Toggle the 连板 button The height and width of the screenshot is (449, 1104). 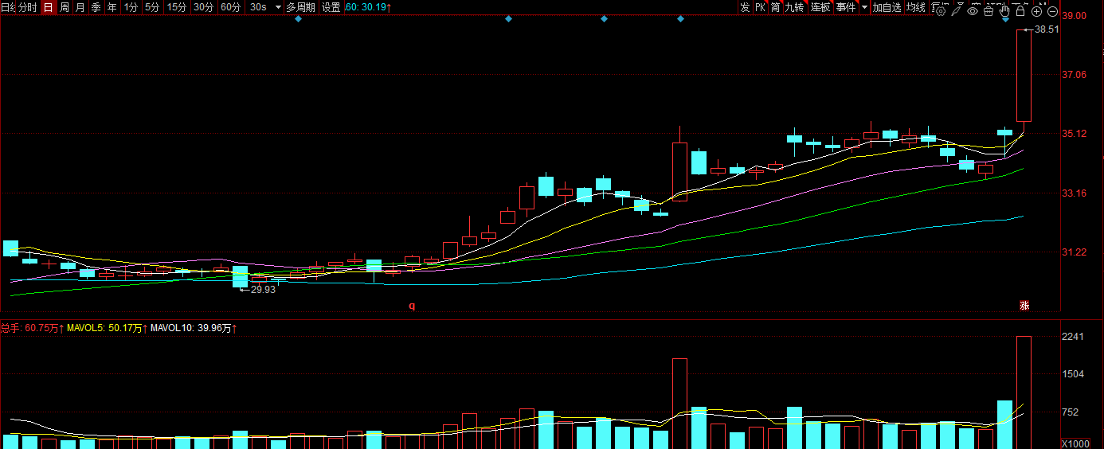point(820,7)
